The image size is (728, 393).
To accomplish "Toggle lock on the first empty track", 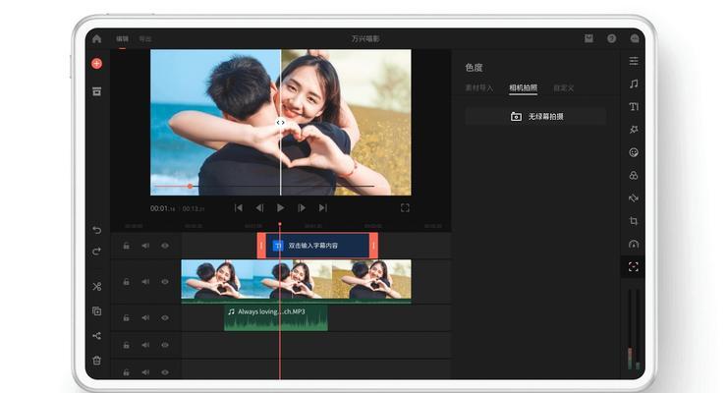I will pyautogui.click(x=126, y=345).
